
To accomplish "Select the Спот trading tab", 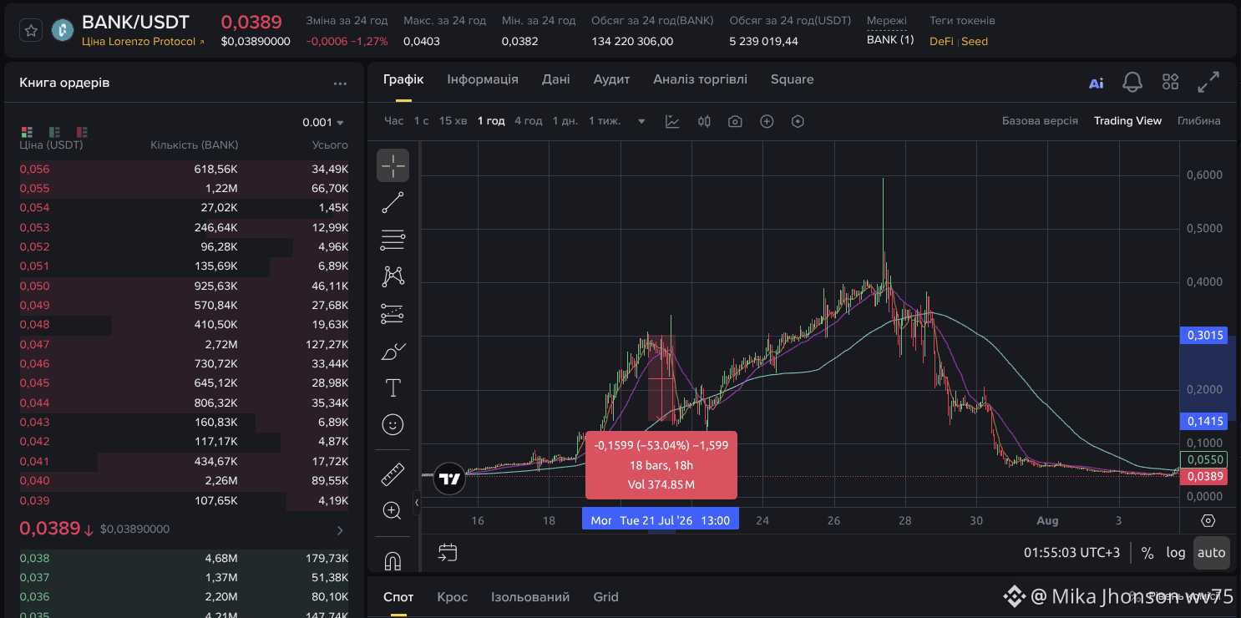I will (x=398, y=597).
